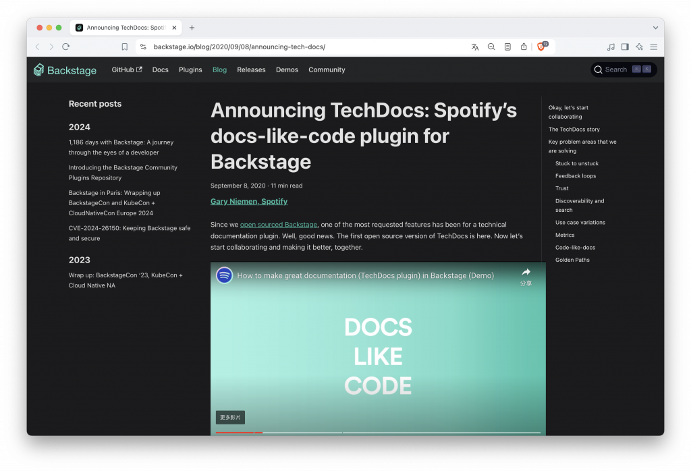The height and width of the screenshot is (471, 691).
Task: Click the 2023 year heading
Action: (x=80, y=260)
